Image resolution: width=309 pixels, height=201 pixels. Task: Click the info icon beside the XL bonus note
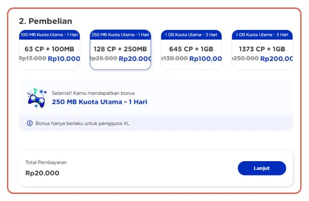click(x=29, y=123)
